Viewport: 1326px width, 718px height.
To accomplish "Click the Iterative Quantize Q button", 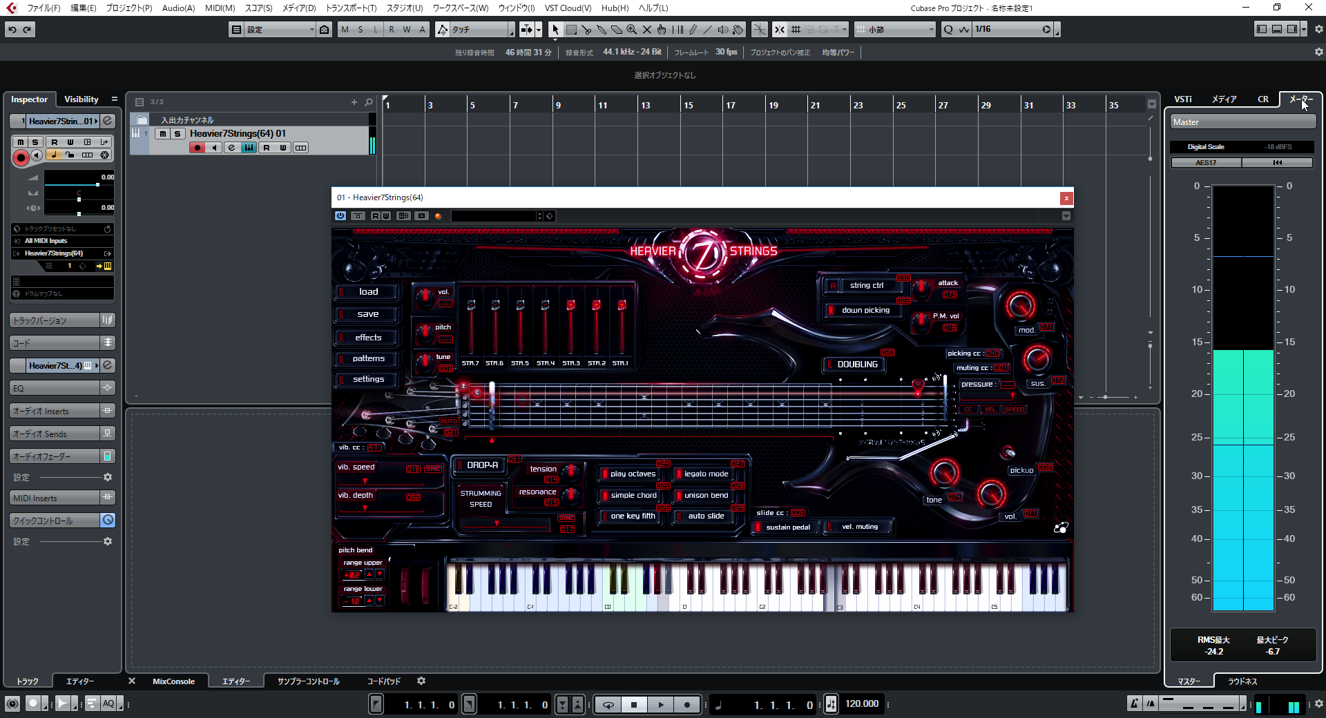I will tap(949, 29).
